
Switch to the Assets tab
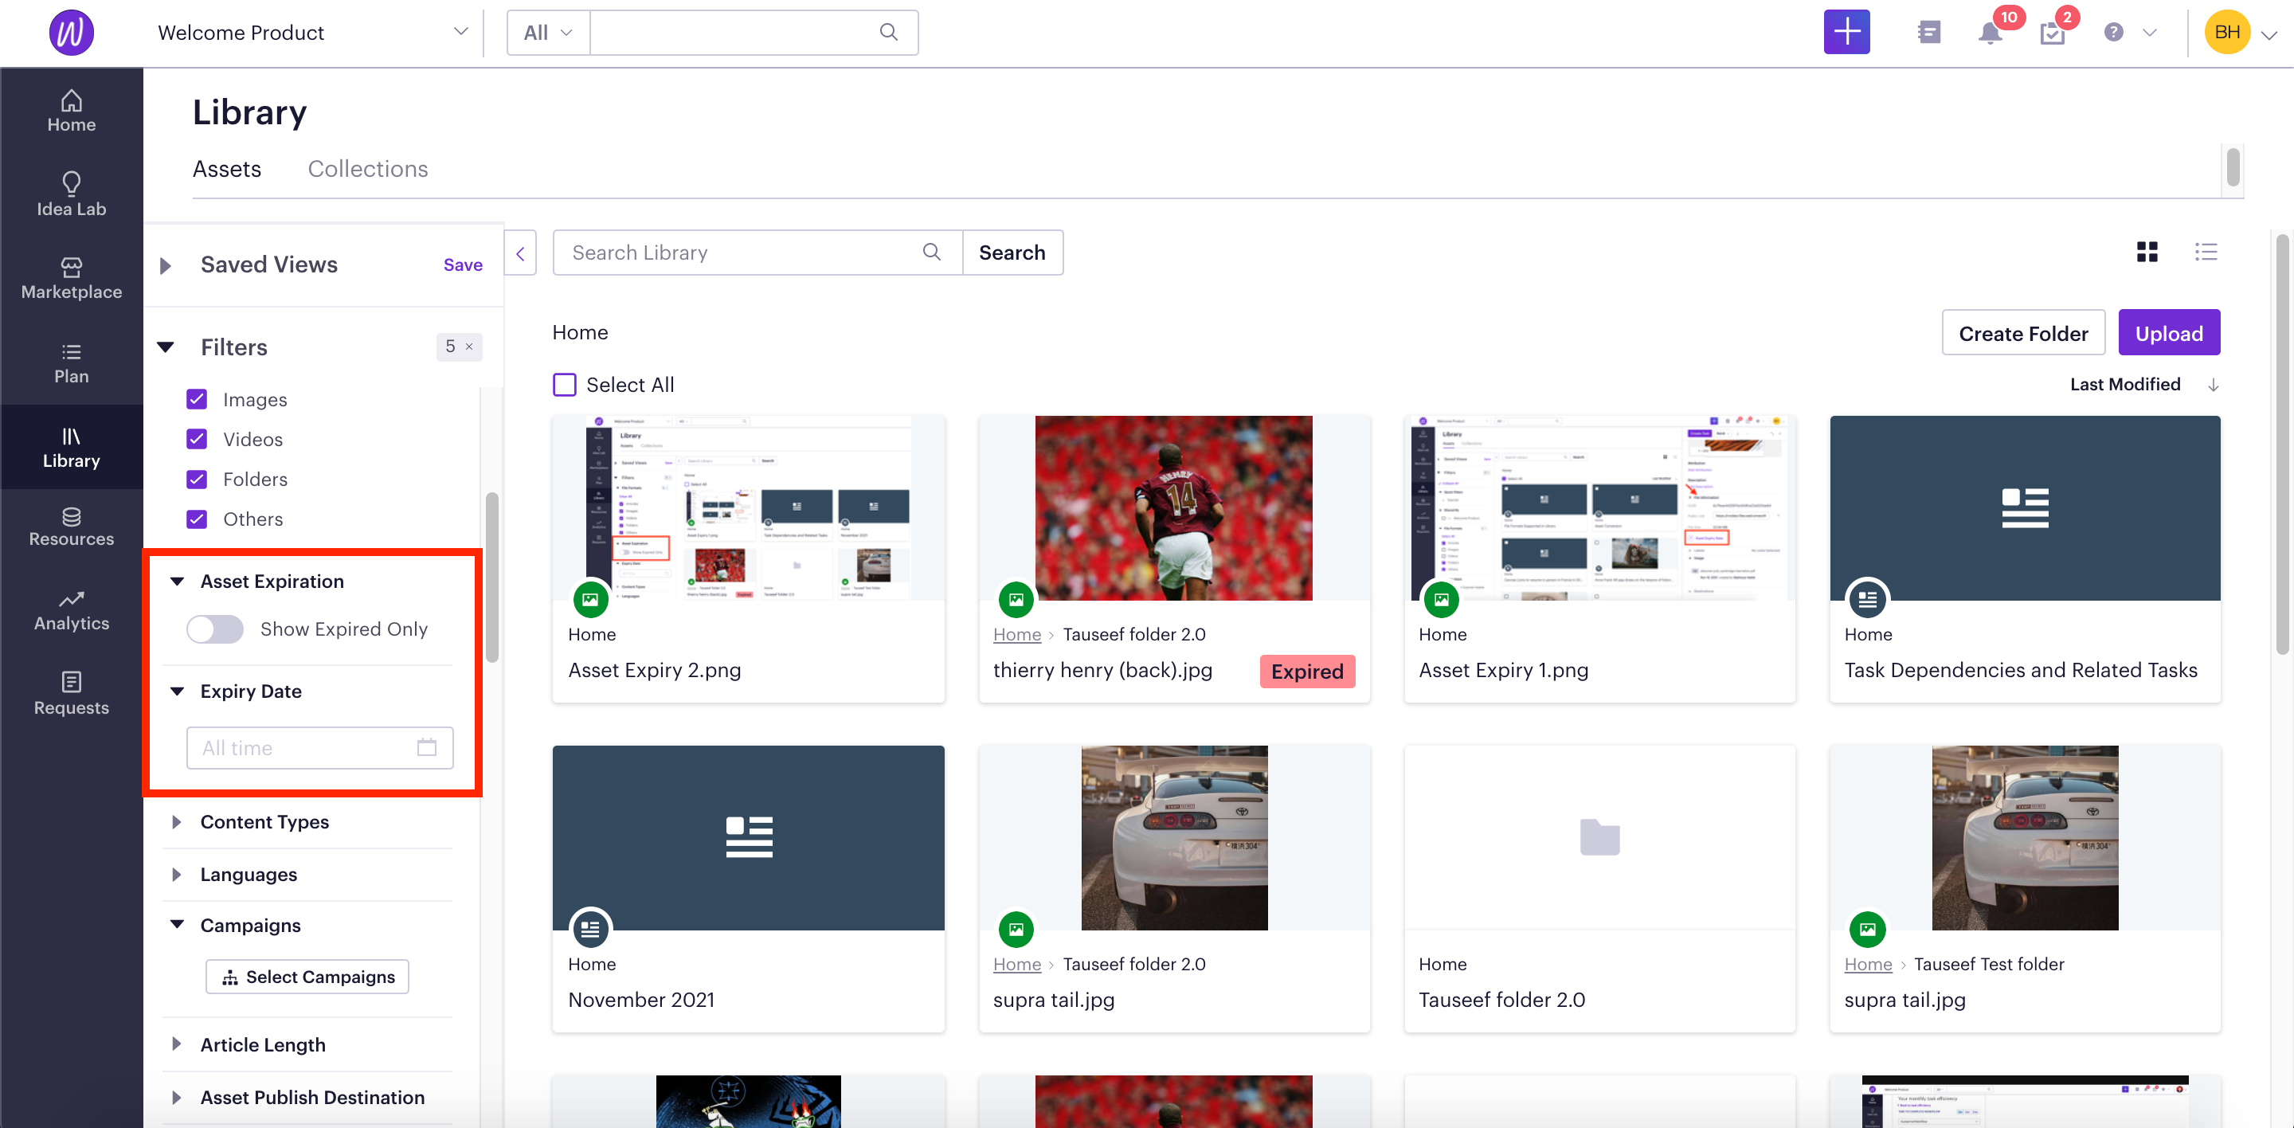coord(226,168)
